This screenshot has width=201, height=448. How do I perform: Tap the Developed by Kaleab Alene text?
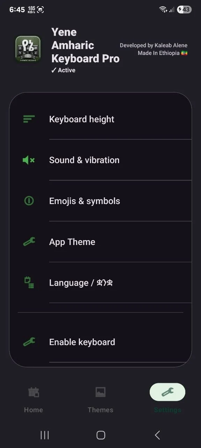tap(154, 45)
